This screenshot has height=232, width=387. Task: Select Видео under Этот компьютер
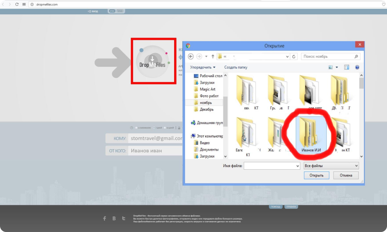(x=202, y=143)
